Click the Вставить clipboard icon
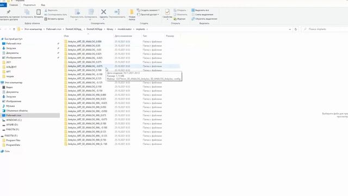 tap(39, 12)
